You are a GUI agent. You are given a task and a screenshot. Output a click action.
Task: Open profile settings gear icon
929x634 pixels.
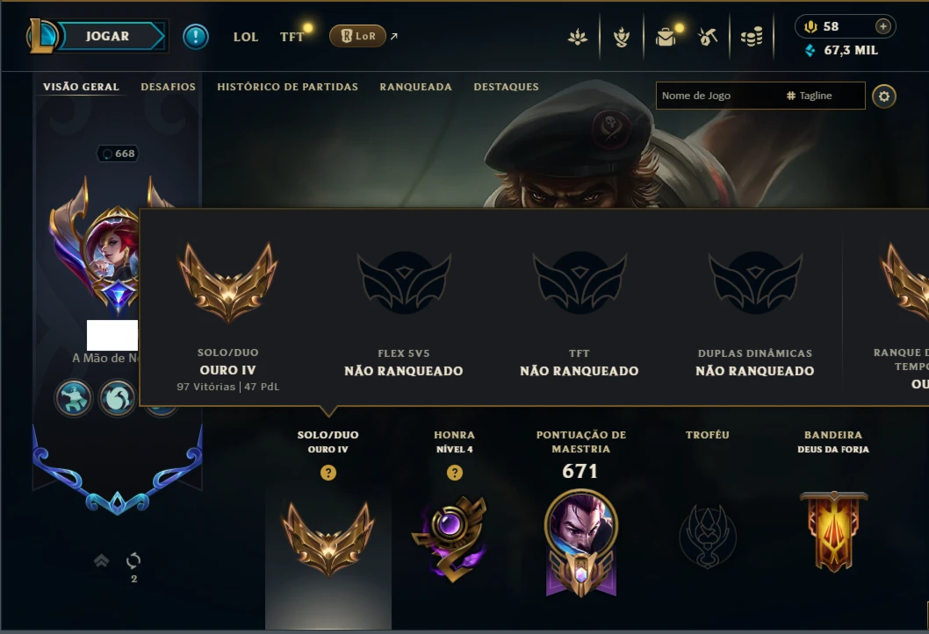pyautogui.click(x=884, y=96)
